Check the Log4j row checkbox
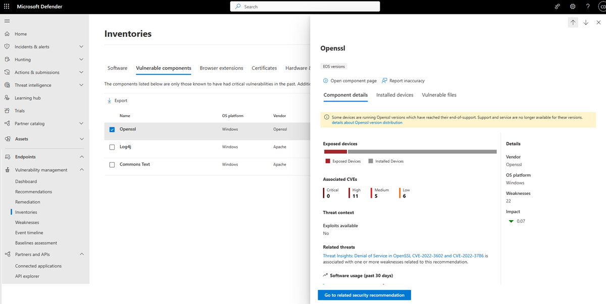 click(x=112, y=147)
